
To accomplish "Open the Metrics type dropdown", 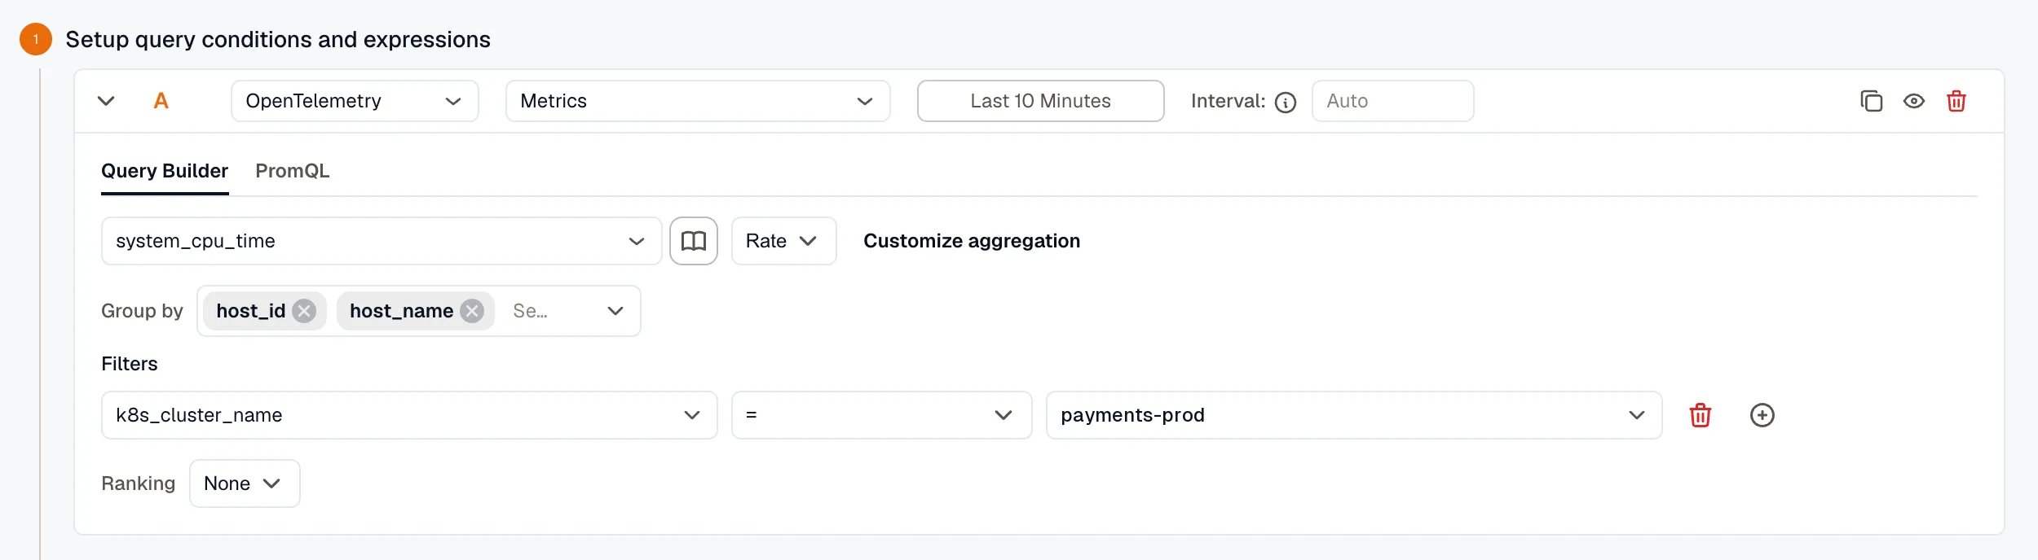I will 698,101.
